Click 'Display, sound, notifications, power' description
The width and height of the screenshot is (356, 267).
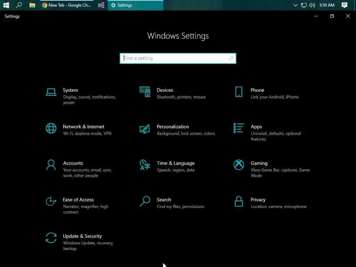click(89, 100)
